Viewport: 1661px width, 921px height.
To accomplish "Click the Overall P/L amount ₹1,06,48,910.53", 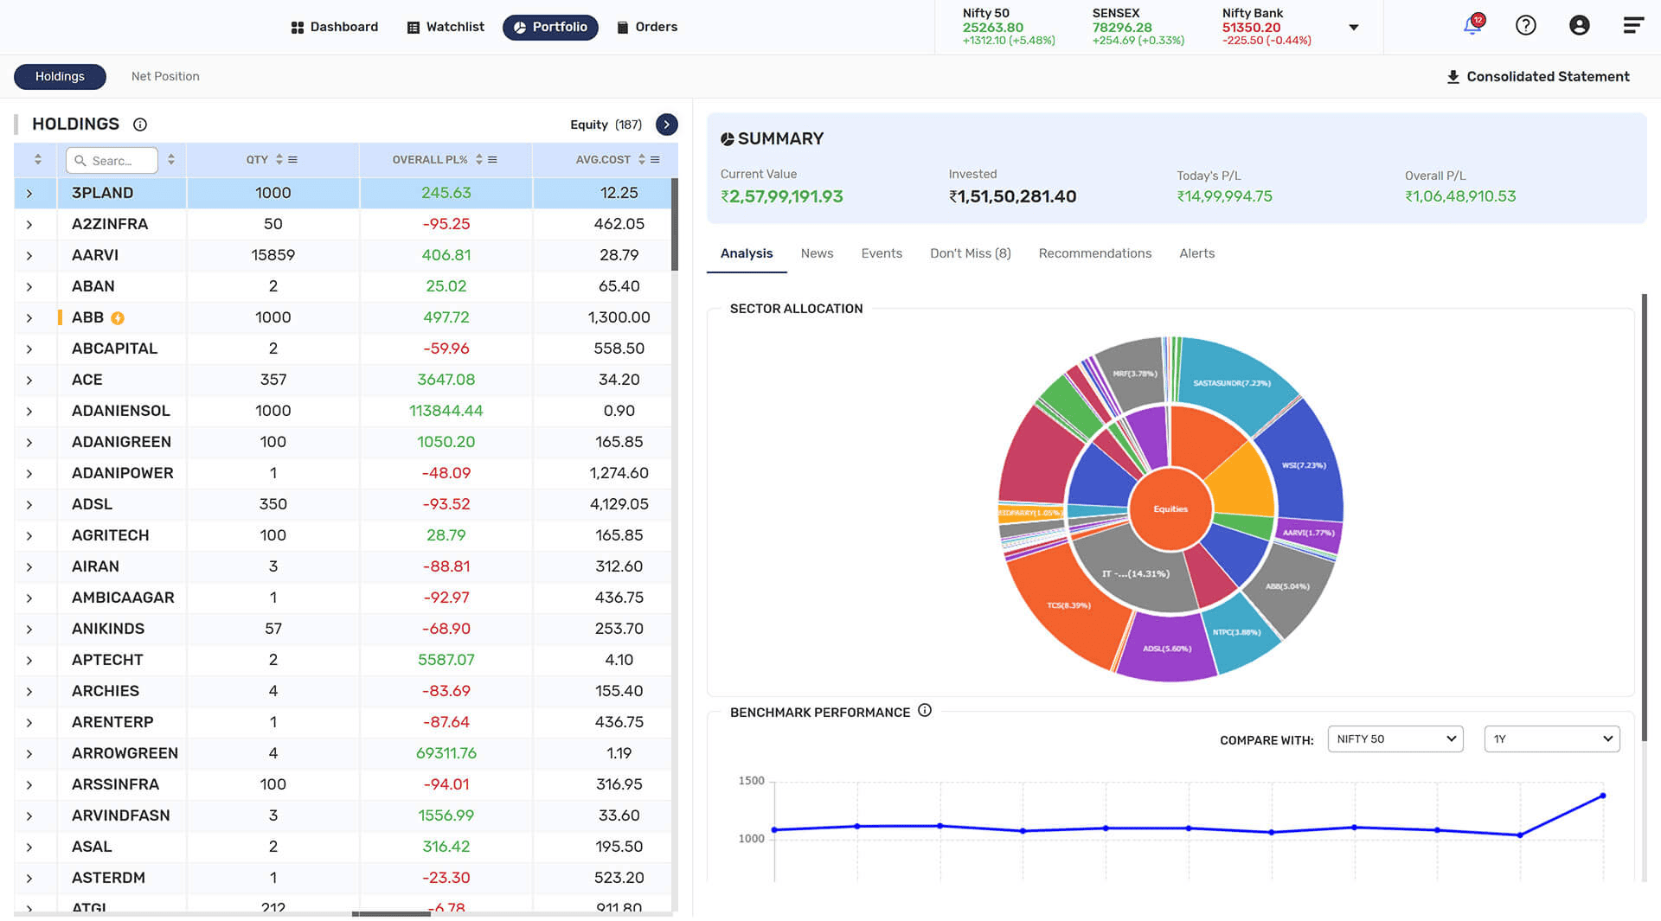I will click(1460, 196).
